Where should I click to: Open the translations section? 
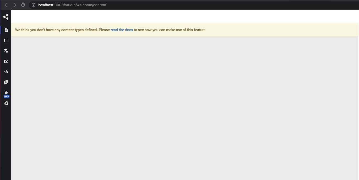pyautogui.click(x=6, y=51)
